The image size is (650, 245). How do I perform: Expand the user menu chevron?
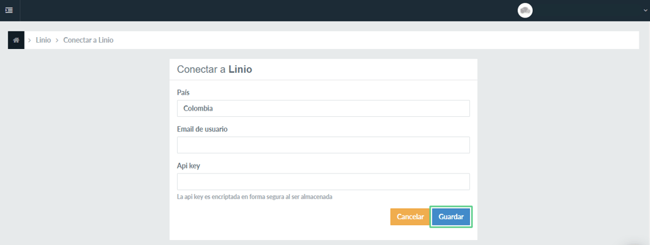point(645,11)
